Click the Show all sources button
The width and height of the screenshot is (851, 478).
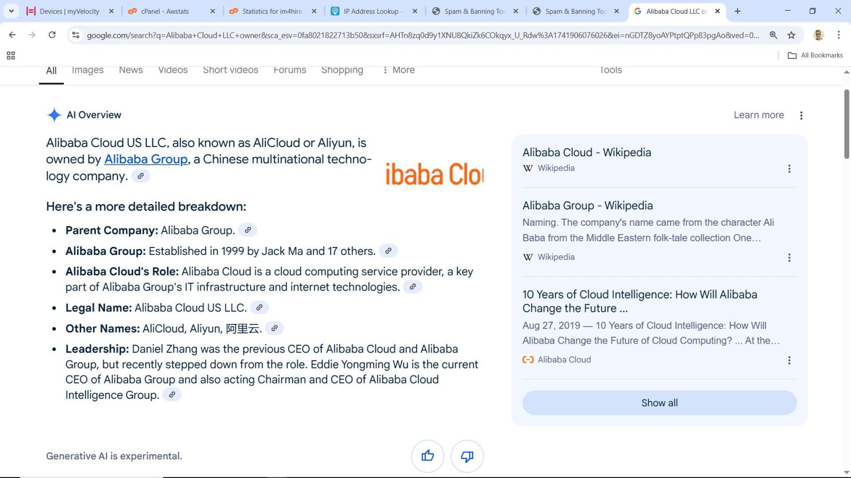(659, 403)
